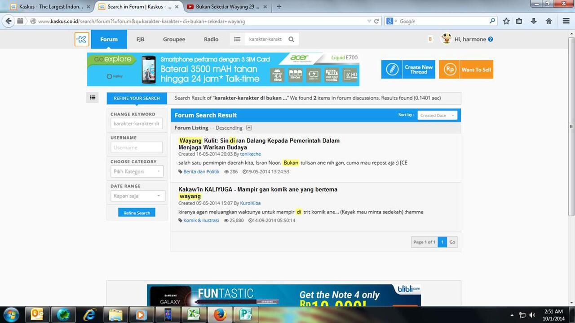Go to Firefox home page icon
Image resolution: width=575 pixels, height=323 pixels.
click(x=548, y=21)
